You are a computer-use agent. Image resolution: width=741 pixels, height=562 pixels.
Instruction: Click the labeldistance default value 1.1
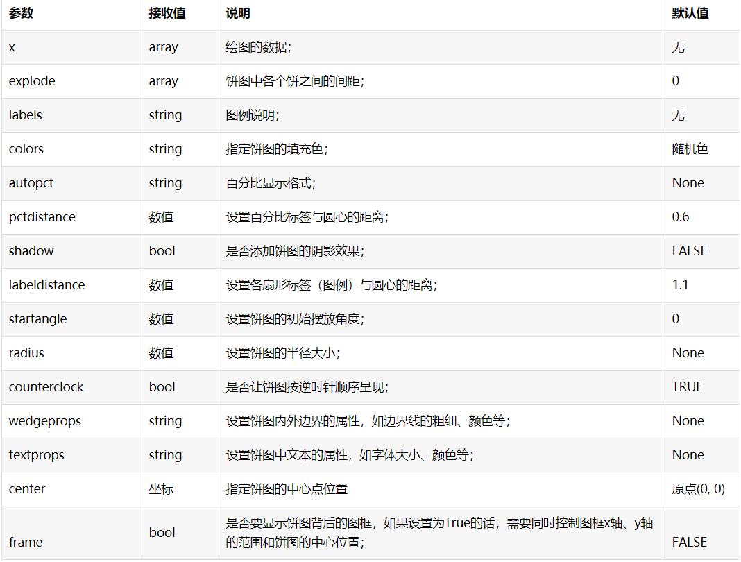click(680, 284)
